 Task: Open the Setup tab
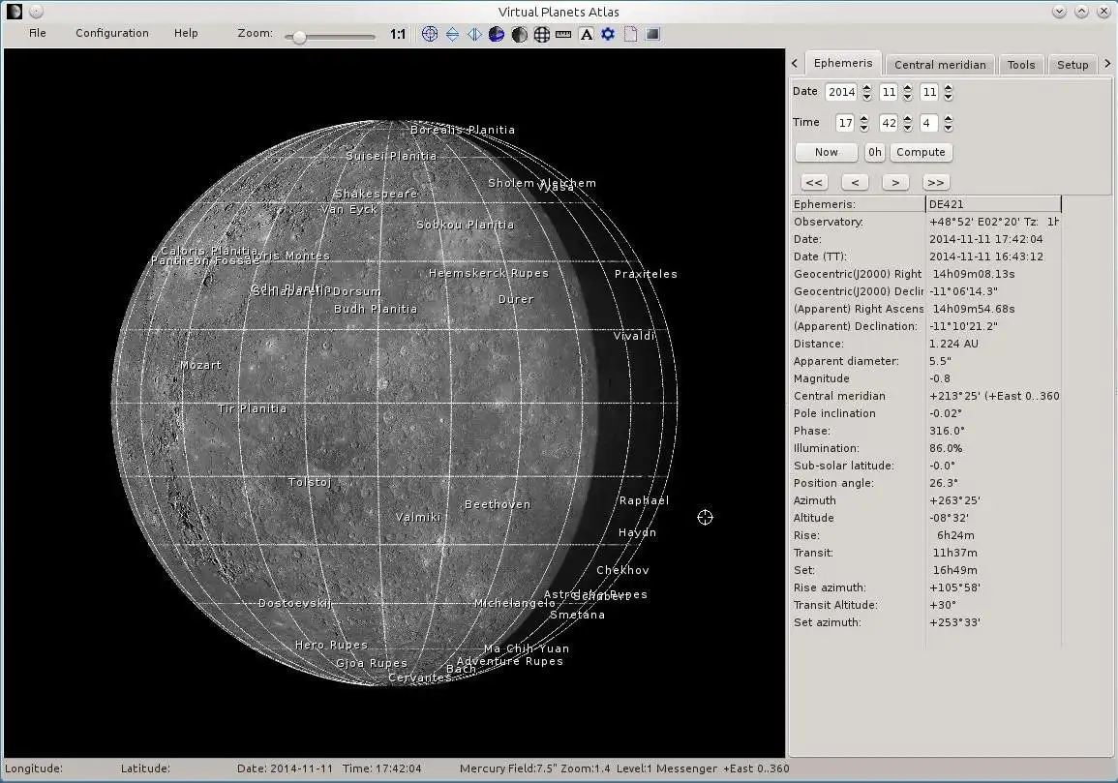[x=1073, y=64]
